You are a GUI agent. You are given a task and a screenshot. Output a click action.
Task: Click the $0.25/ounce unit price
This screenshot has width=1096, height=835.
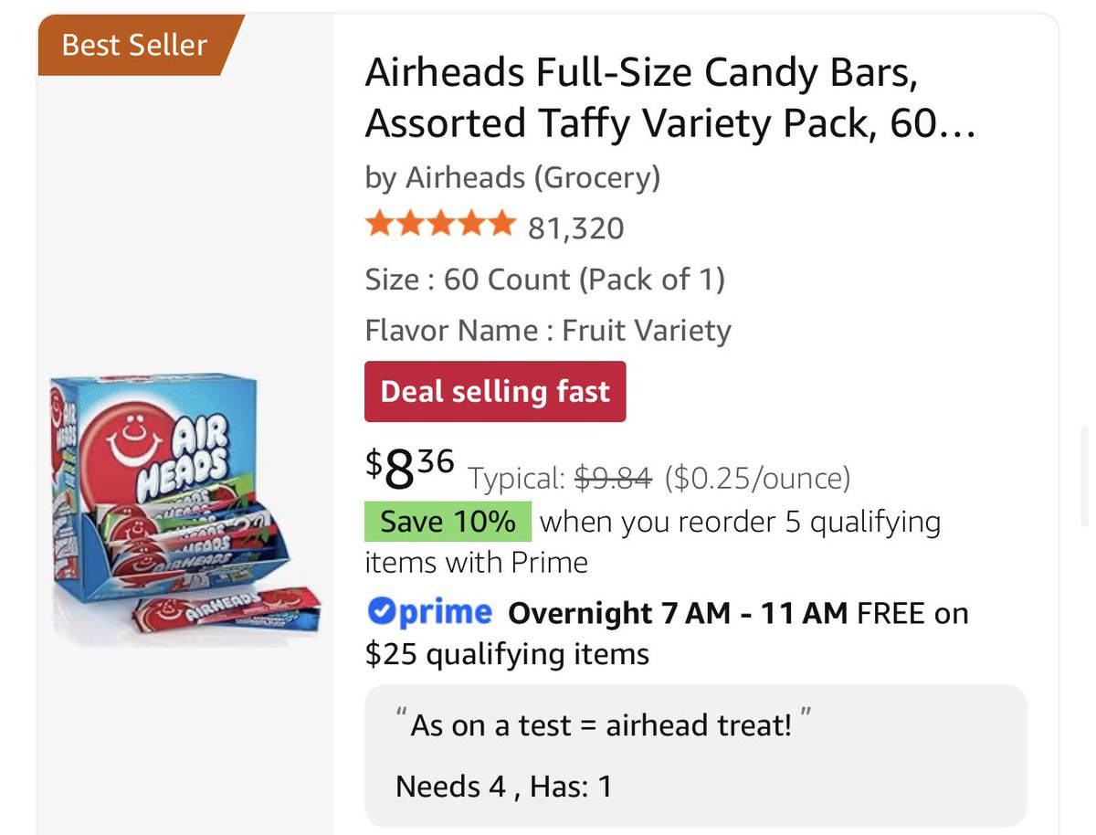758,477
